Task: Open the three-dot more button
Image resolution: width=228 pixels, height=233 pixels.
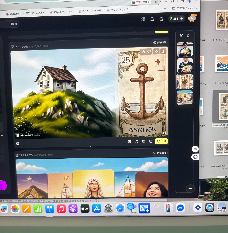Action: [191, 189]
